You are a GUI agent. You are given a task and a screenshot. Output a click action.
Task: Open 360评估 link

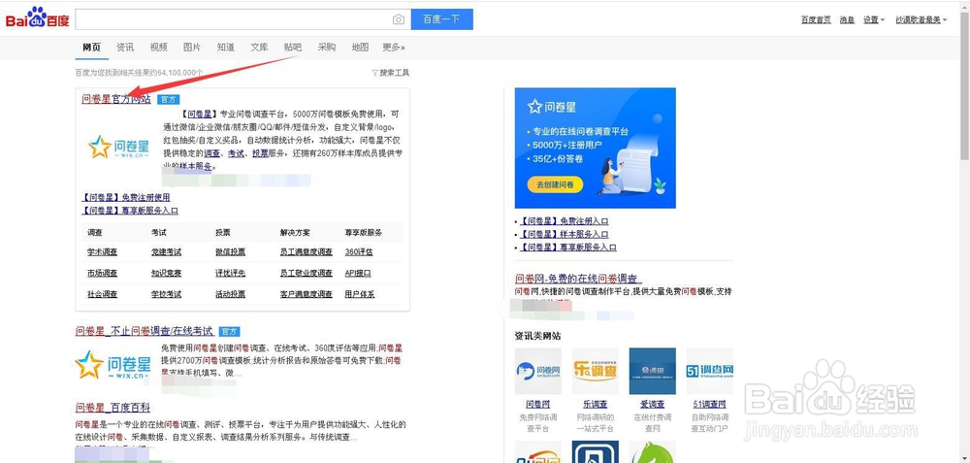pyautogui.click(x=359, y=252)
